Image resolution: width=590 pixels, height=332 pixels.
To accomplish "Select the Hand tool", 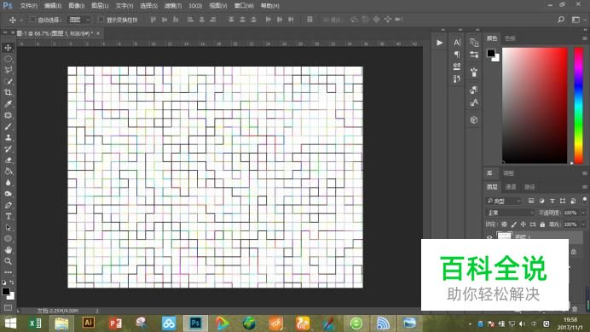I will 8,250.
